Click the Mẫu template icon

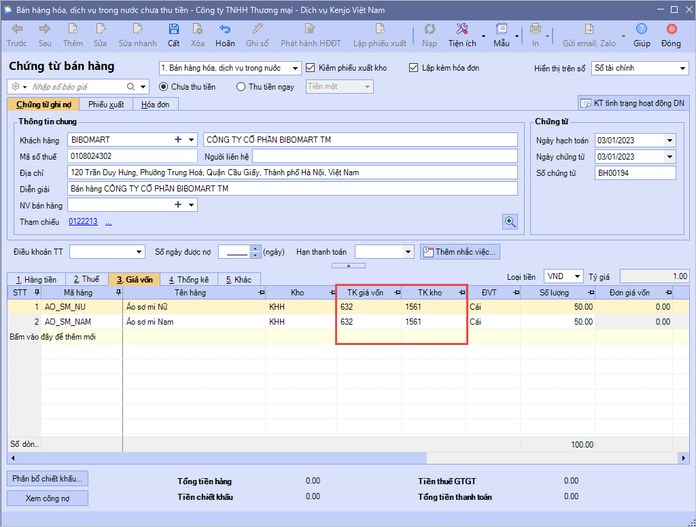click(x=502, y=29)
